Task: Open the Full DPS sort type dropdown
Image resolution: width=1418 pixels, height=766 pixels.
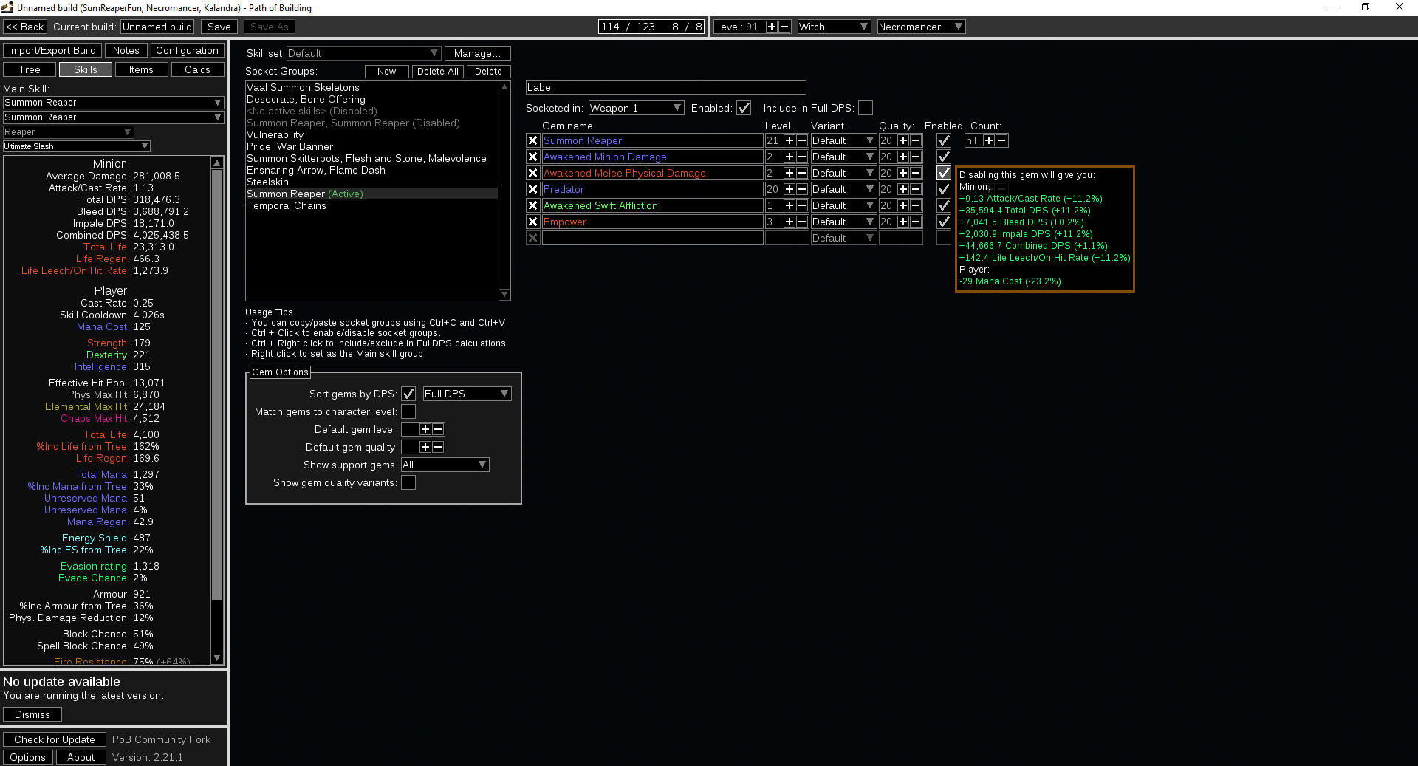Action: point(467,394)
